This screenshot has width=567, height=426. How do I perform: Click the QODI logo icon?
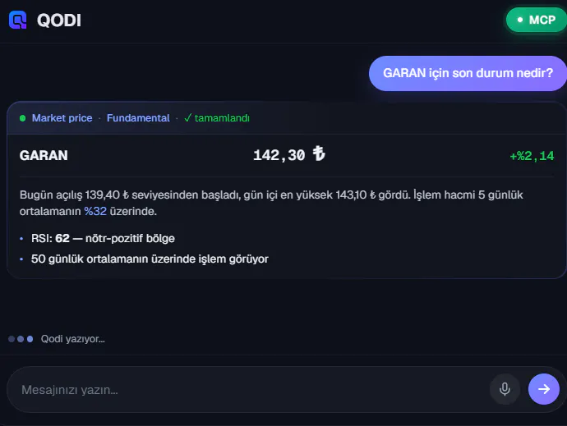pos(18,20)
